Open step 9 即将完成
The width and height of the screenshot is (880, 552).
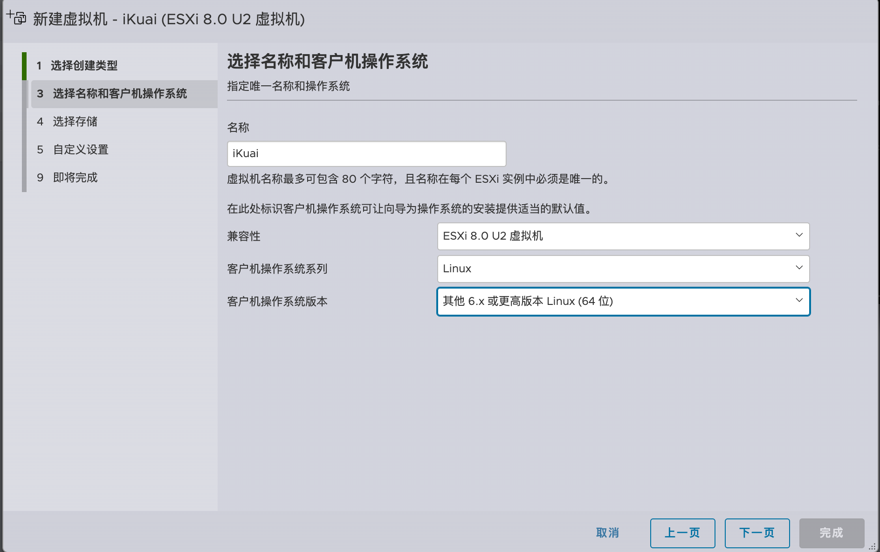click(x=75, y=178)
